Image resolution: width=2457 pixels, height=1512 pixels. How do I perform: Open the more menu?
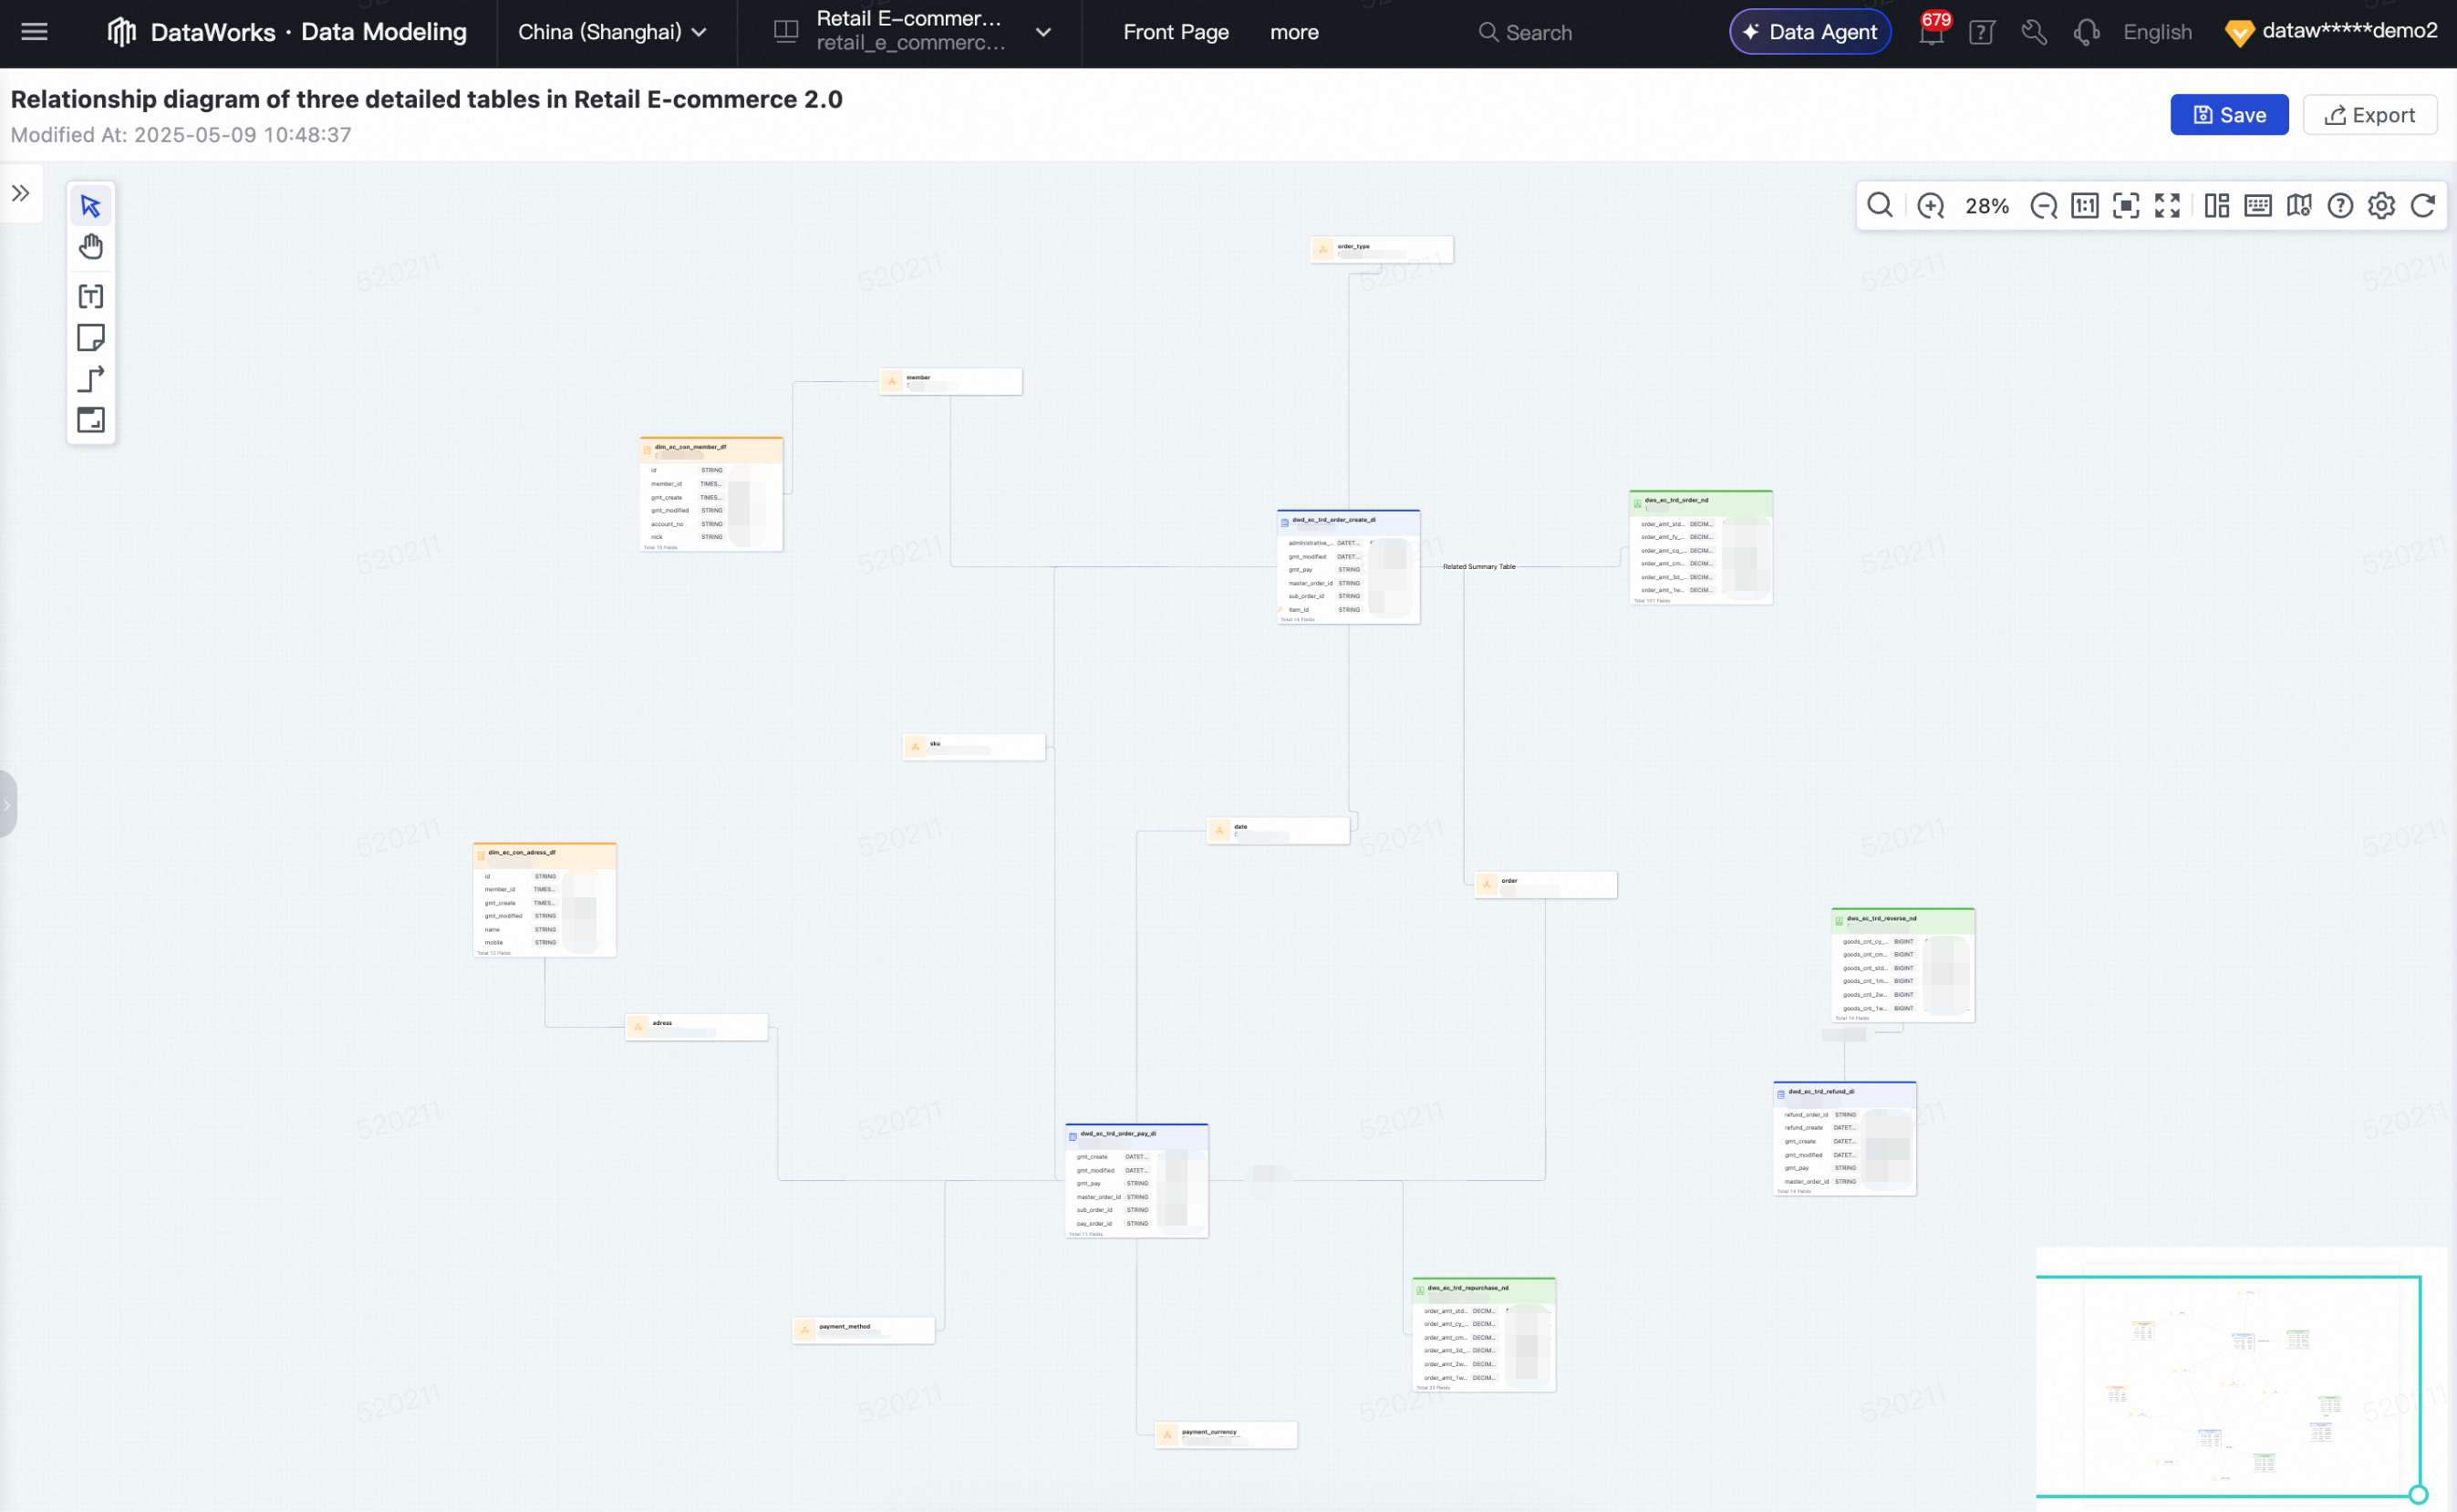click(x=1294, y=32)
